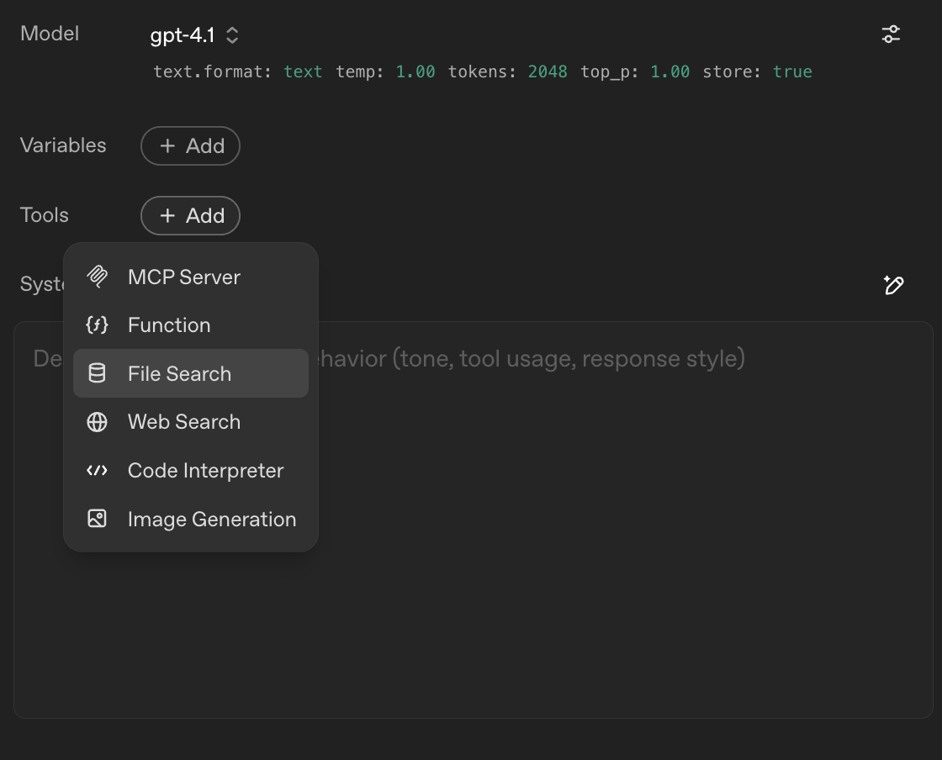Open model settings sliders icon
The image size is (942, 760).
point(891,34)
